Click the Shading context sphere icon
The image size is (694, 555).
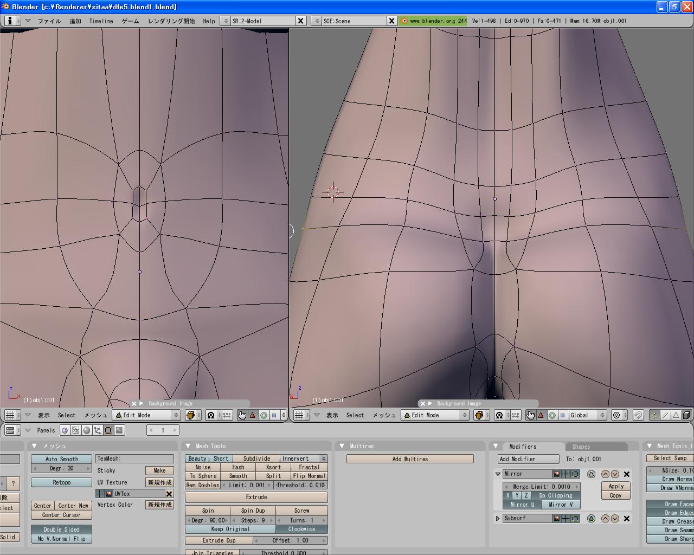click(x=86, y=430)
